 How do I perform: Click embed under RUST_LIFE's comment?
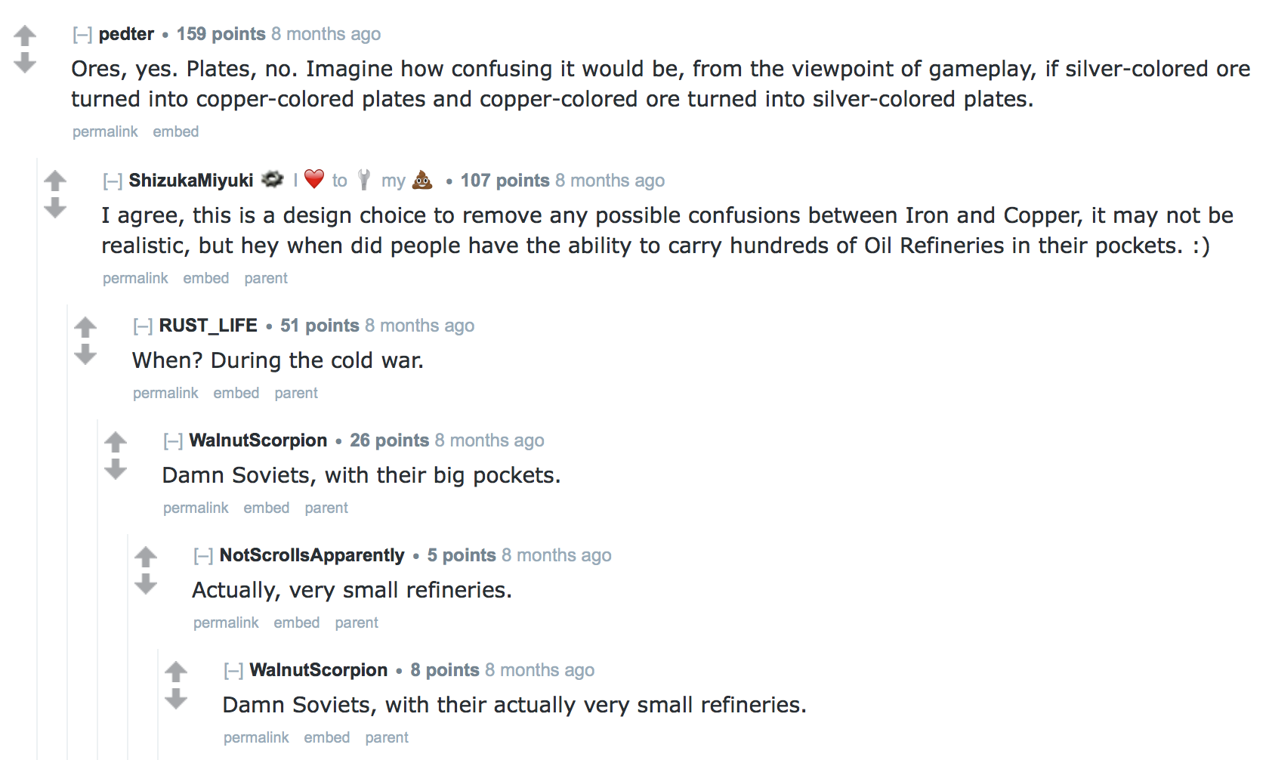coord(236,393)
